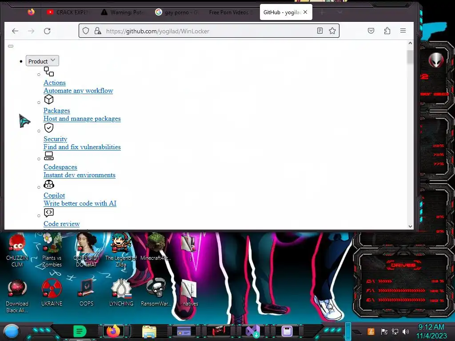Open the OOPS desktop shortcut
The height and width of the screenshot is (341, 455).
coord(87,293)
